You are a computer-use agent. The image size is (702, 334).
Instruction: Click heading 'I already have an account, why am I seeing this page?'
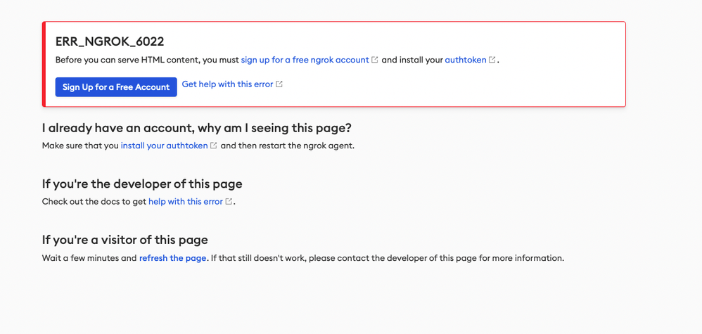point(196,128)
